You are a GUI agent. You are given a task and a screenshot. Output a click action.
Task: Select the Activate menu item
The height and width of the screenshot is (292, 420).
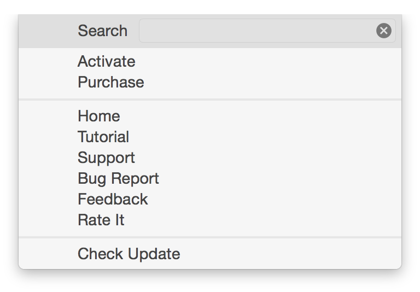[107, 61]
